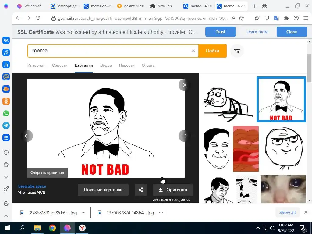
Task: Download the Оригинал image
Action: [x=173, y=190]
